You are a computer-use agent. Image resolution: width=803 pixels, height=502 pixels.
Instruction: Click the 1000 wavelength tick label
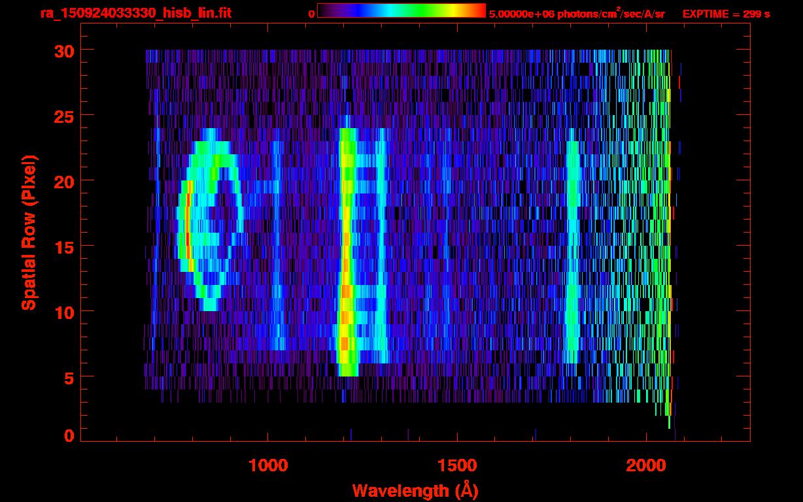pos(268,465)
